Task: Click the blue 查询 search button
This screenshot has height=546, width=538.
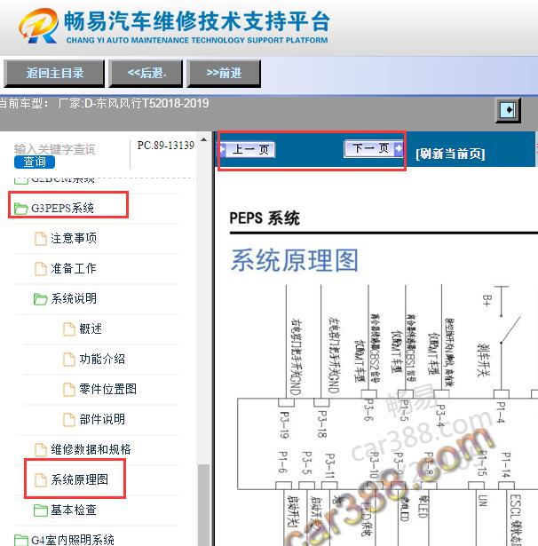Action: [35, 162]
